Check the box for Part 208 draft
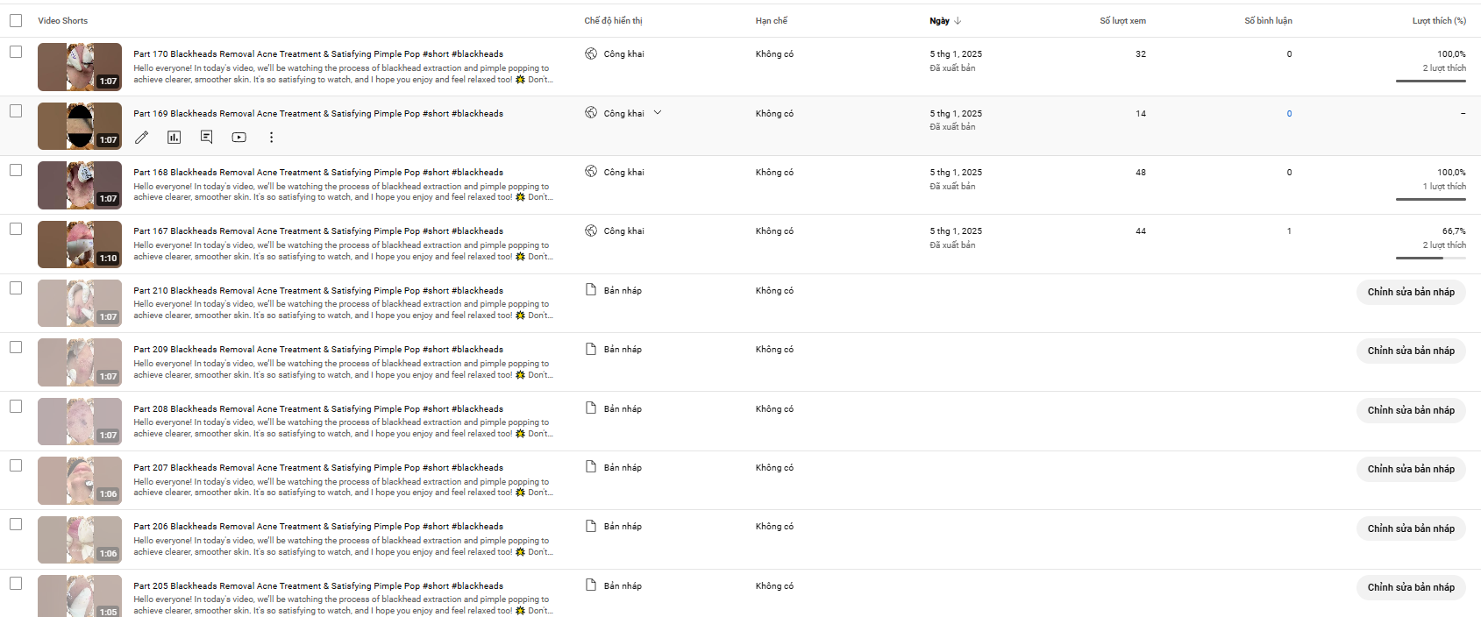The image size is (1481, 617). (x=16, y=407)
